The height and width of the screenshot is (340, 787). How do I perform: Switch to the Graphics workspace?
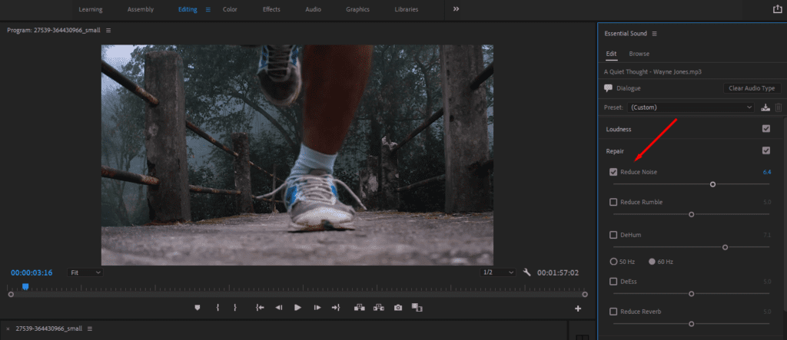tap(358, 9)
